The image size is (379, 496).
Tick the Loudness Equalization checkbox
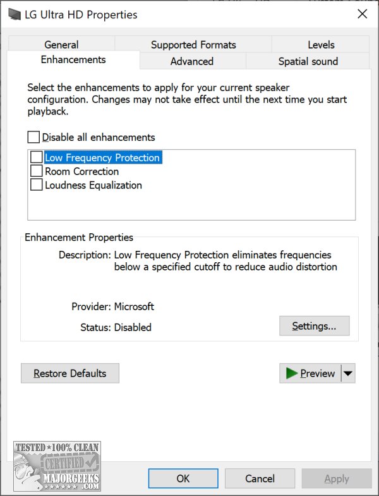point(37,185)
